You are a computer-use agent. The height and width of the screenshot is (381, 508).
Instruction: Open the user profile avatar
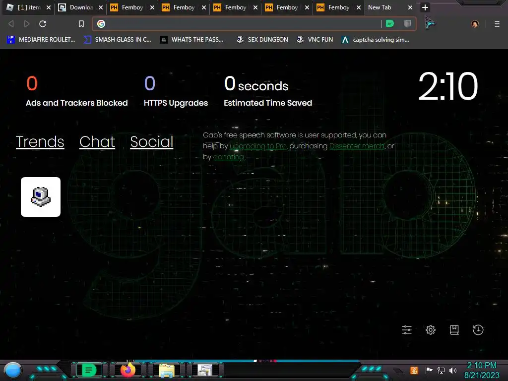click(475, 24)
